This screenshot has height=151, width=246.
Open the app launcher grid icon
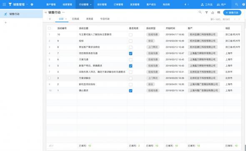(4, 5)
